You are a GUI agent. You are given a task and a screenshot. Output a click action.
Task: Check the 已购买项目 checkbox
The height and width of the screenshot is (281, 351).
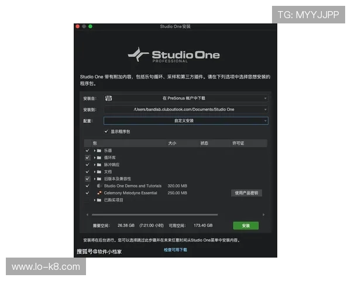point(88,200)
